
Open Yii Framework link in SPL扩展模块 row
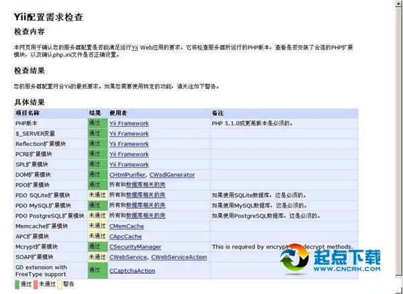click(129, 164)
